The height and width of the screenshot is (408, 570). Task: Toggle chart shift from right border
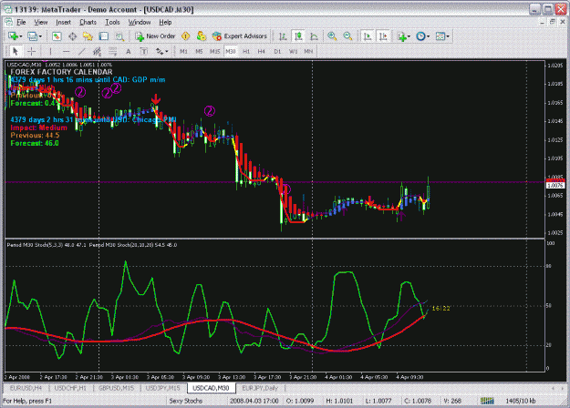[383, 36]
